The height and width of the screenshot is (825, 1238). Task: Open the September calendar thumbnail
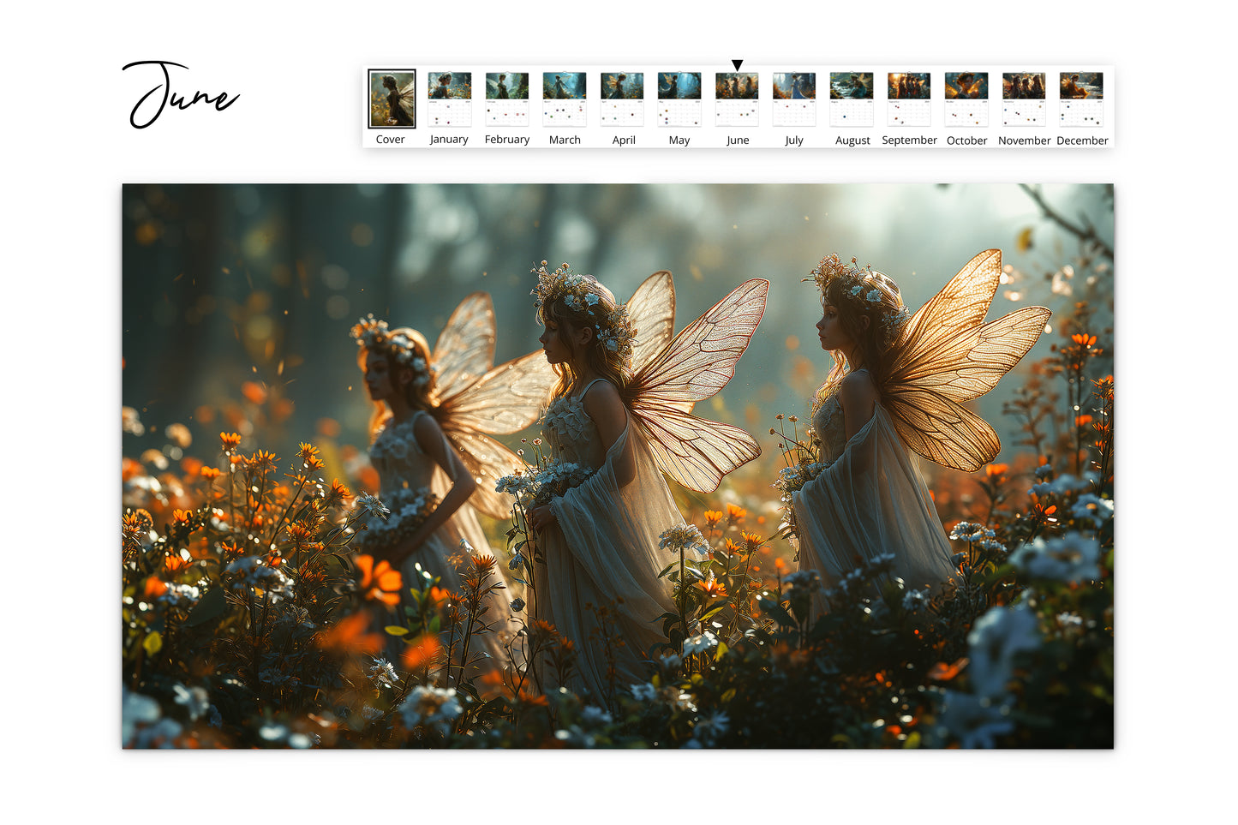pyautogui.click(x=909, y=99)
